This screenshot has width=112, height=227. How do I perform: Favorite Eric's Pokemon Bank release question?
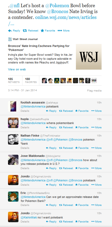pos(82,205)
